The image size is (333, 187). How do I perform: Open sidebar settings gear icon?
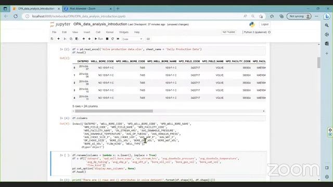pyautogui.click(x=327, y=177)
